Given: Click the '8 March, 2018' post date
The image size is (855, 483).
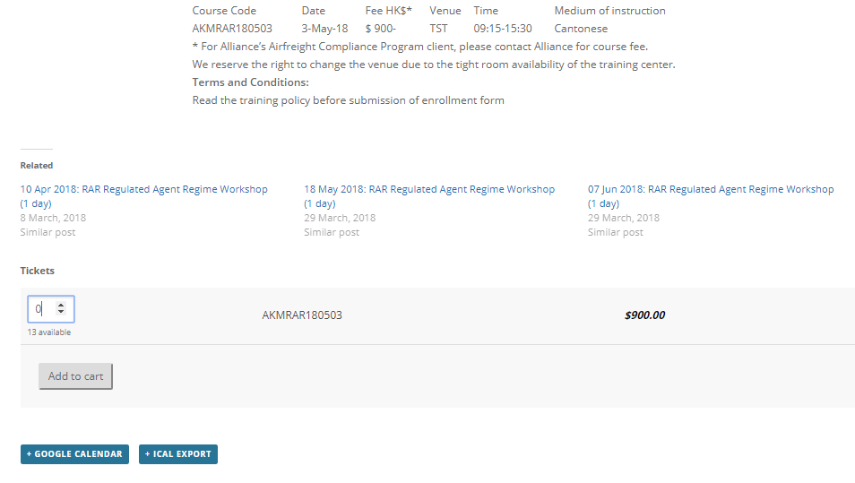Looking at the screenshot, I should (x=53, y=218).
